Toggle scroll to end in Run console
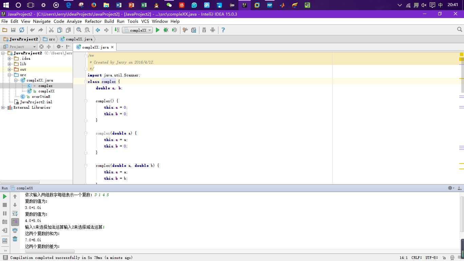 pyautogui.click(x=15, y=222)
